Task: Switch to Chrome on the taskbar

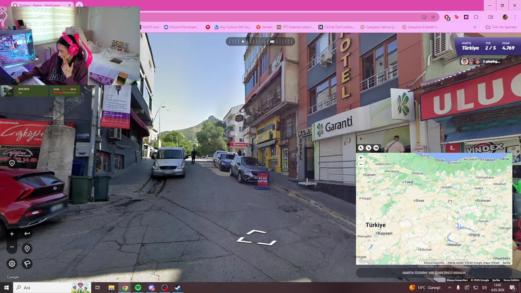Action: pos(125,288)
